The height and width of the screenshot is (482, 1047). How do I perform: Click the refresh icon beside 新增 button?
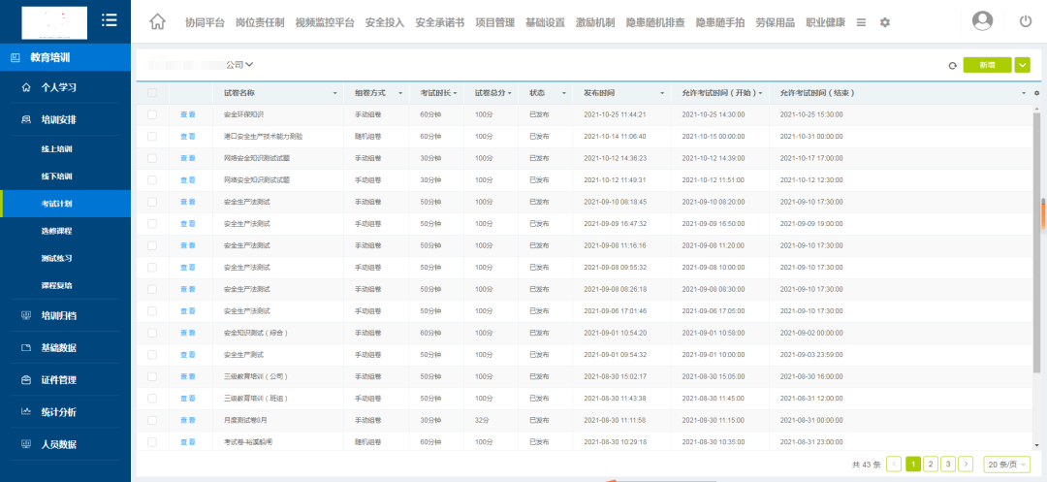tap(952, 65)
